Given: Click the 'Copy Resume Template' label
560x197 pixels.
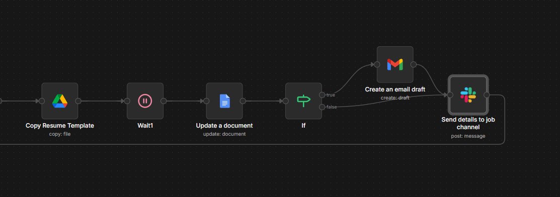Looking at the screenshot, I should [60, 126].
